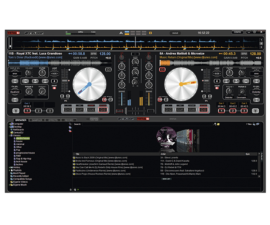Click the AUDIO crossfader mode button
270x225 pixels.
pyautogui.click(x=120, y=111)
